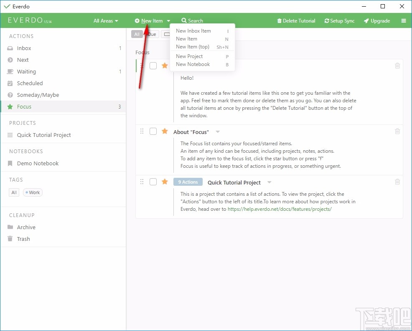Select the All tag filter
The width and height of the screenshot is (412, 331).
[14, 192]
